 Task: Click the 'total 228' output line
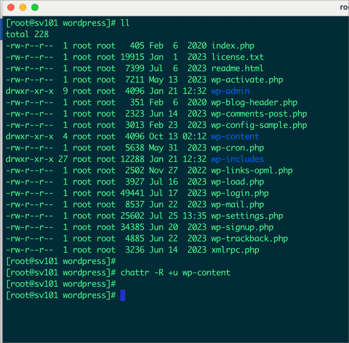27,34
